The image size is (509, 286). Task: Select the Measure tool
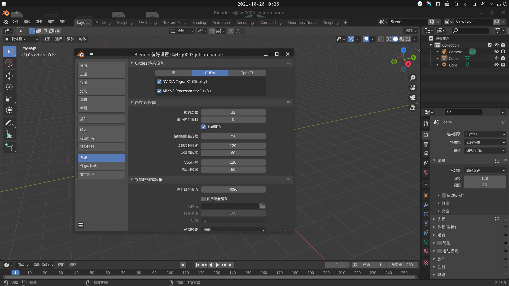9,135
